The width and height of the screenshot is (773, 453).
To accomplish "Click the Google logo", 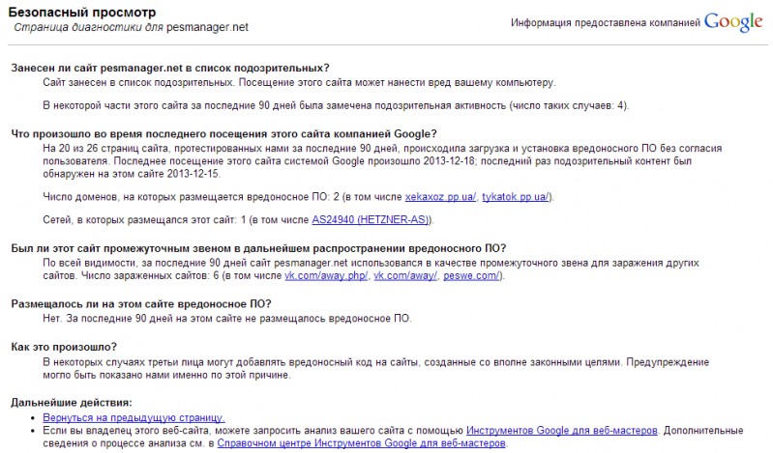I will 733,23.
